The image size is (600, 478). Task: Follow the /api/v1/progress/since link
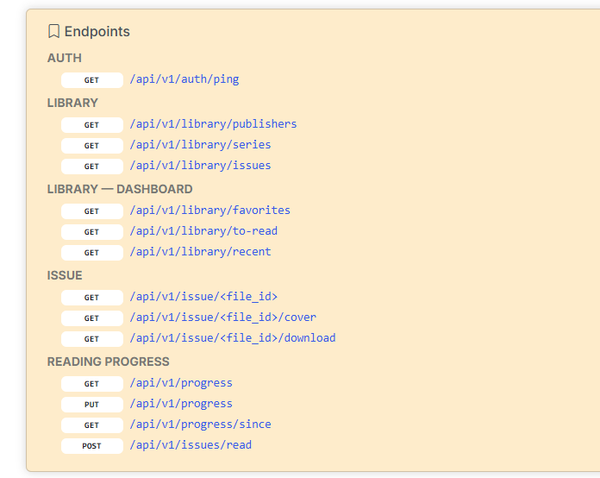(x=200, y=424)
